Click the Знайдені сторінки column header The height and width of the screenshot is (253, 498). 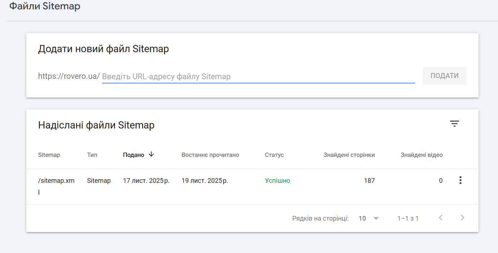349,155
